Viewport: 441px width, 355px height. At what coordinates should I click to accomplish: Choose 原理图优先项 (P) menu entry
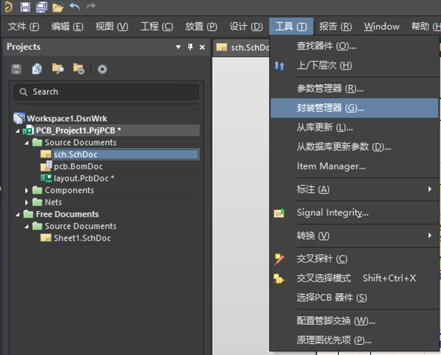(355, 340)
